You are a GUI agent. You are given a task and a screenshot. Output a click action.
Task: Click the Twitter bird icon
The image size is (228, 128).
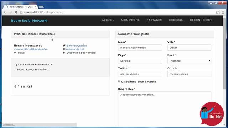pyautogui.click(x=64, y=46)
